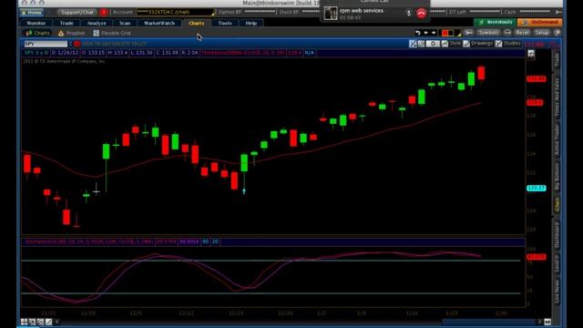583x328 pixels.
Task: Open the Studies menu
Action: [x=508, y=44]
